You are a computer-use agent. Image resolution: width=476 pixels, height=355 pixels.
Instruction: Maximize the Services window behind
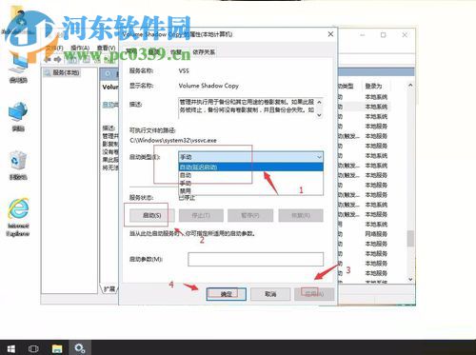click(383, 35)
